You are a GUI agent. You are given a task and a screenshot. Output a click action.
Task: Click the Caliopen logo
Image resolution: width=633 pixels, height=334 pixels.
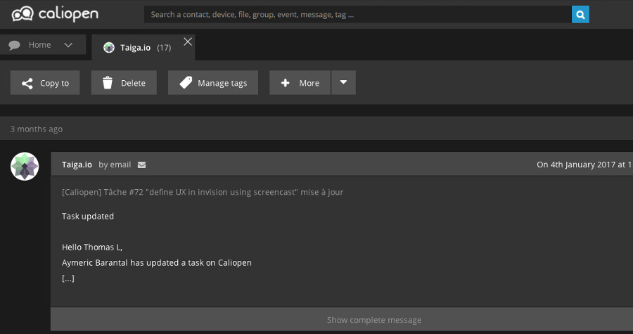pos(55,14)
